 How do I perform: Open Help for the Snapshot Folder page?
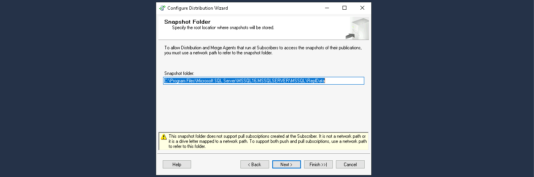click(177, 165)
